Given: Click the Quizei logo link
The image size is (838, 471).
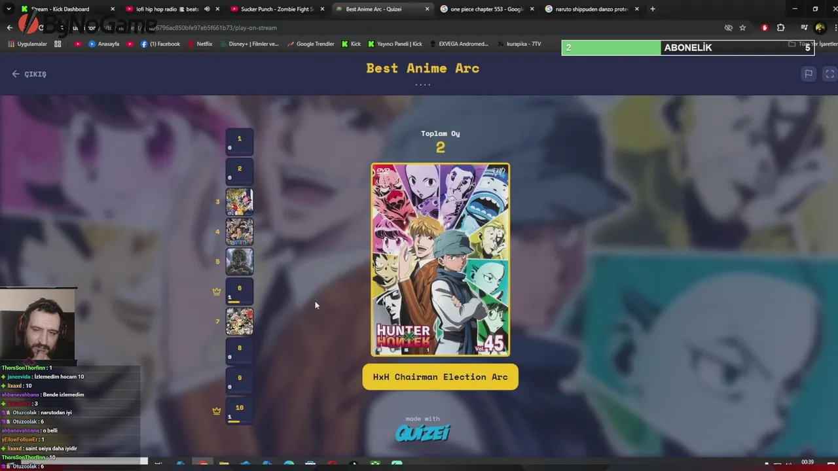Looking at the screenshot, I should (423, 432).
